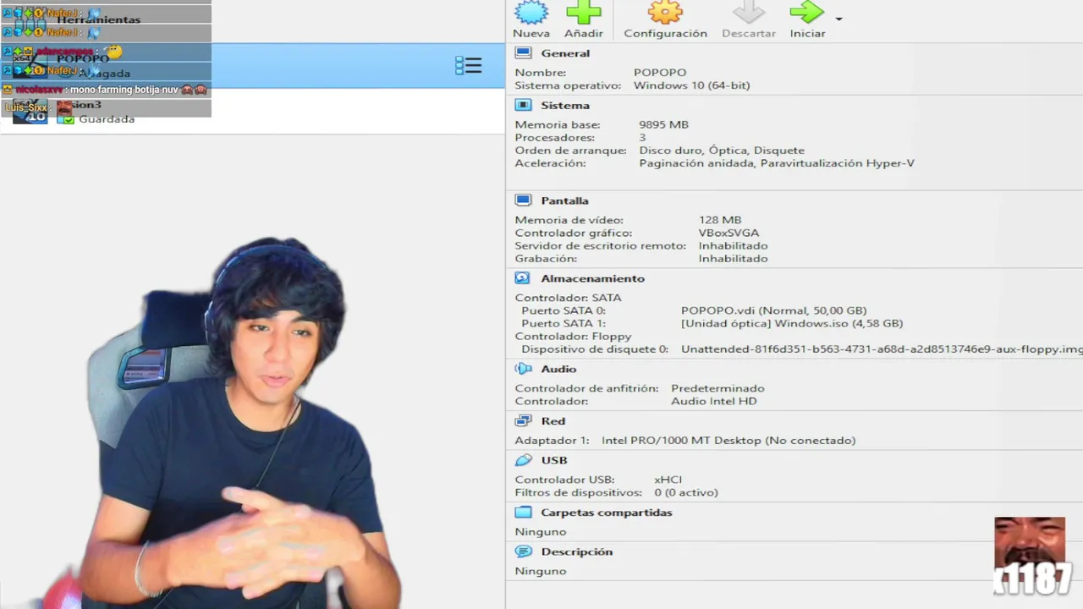Click the Descripción speech bubble icon
The width and height of the screenshot is (1083, 609).
(x=523, y=551)
